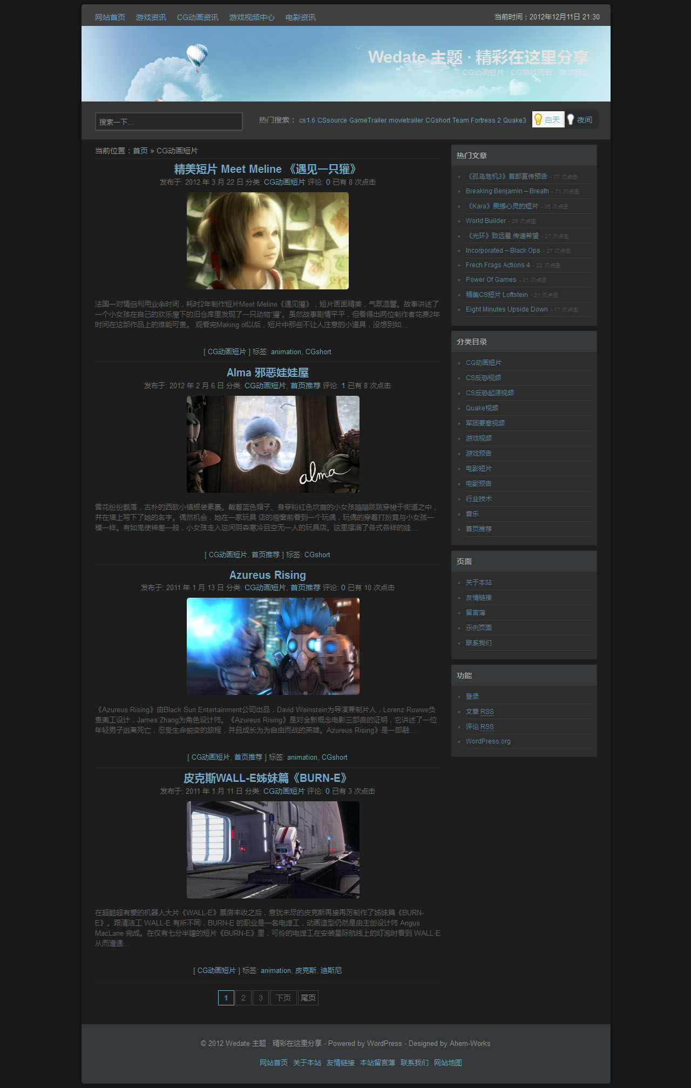Open 电影资讯 in the top navigation
Image resolution: width=691 pixels, height=1088 pixels.
click(301, 17)
